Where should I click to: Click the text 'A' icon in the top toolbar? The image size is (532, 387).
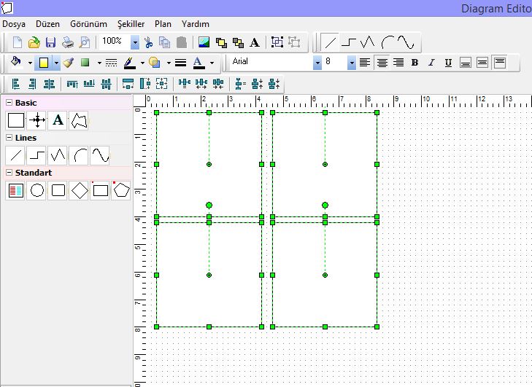point(255,42)
